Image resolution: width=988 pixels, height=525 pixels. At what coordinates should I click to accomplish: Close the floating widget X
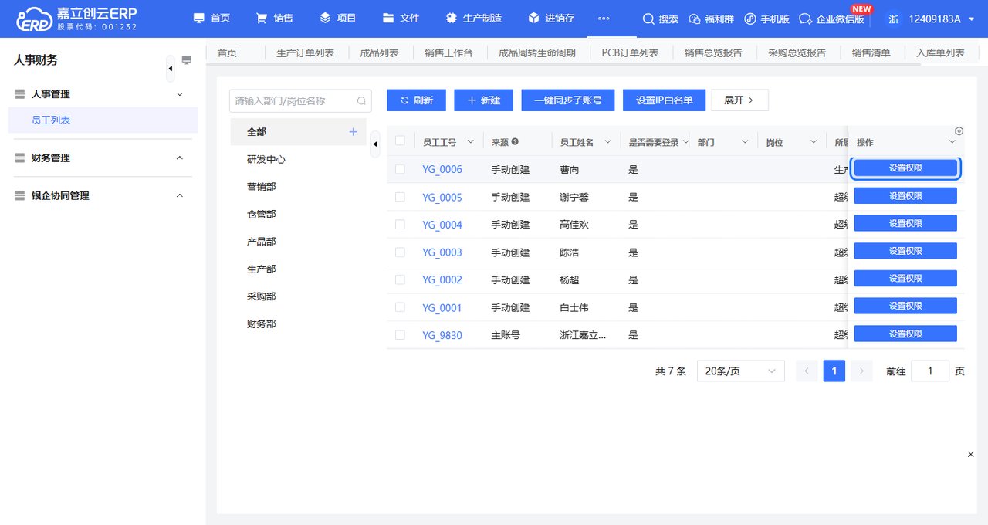(x=971, y=455)
